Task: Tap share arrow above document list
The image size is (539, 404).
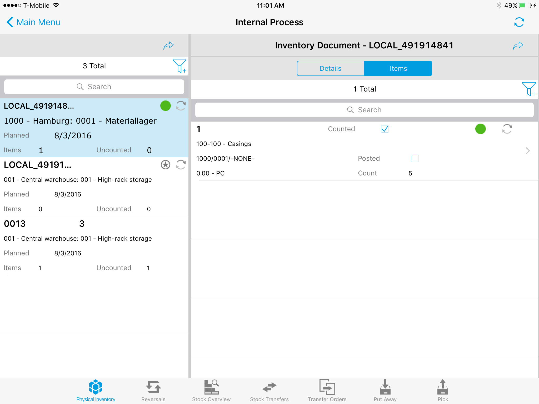Action: click(168, 46)
